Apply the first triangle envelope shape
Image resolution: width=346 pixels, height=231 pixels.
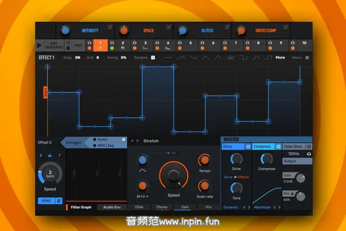coord(205,58)
